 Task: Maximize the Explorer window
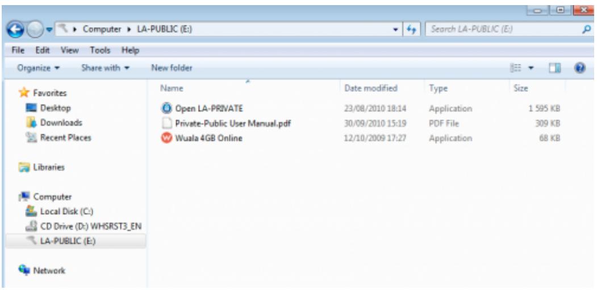tap(560, 11)
